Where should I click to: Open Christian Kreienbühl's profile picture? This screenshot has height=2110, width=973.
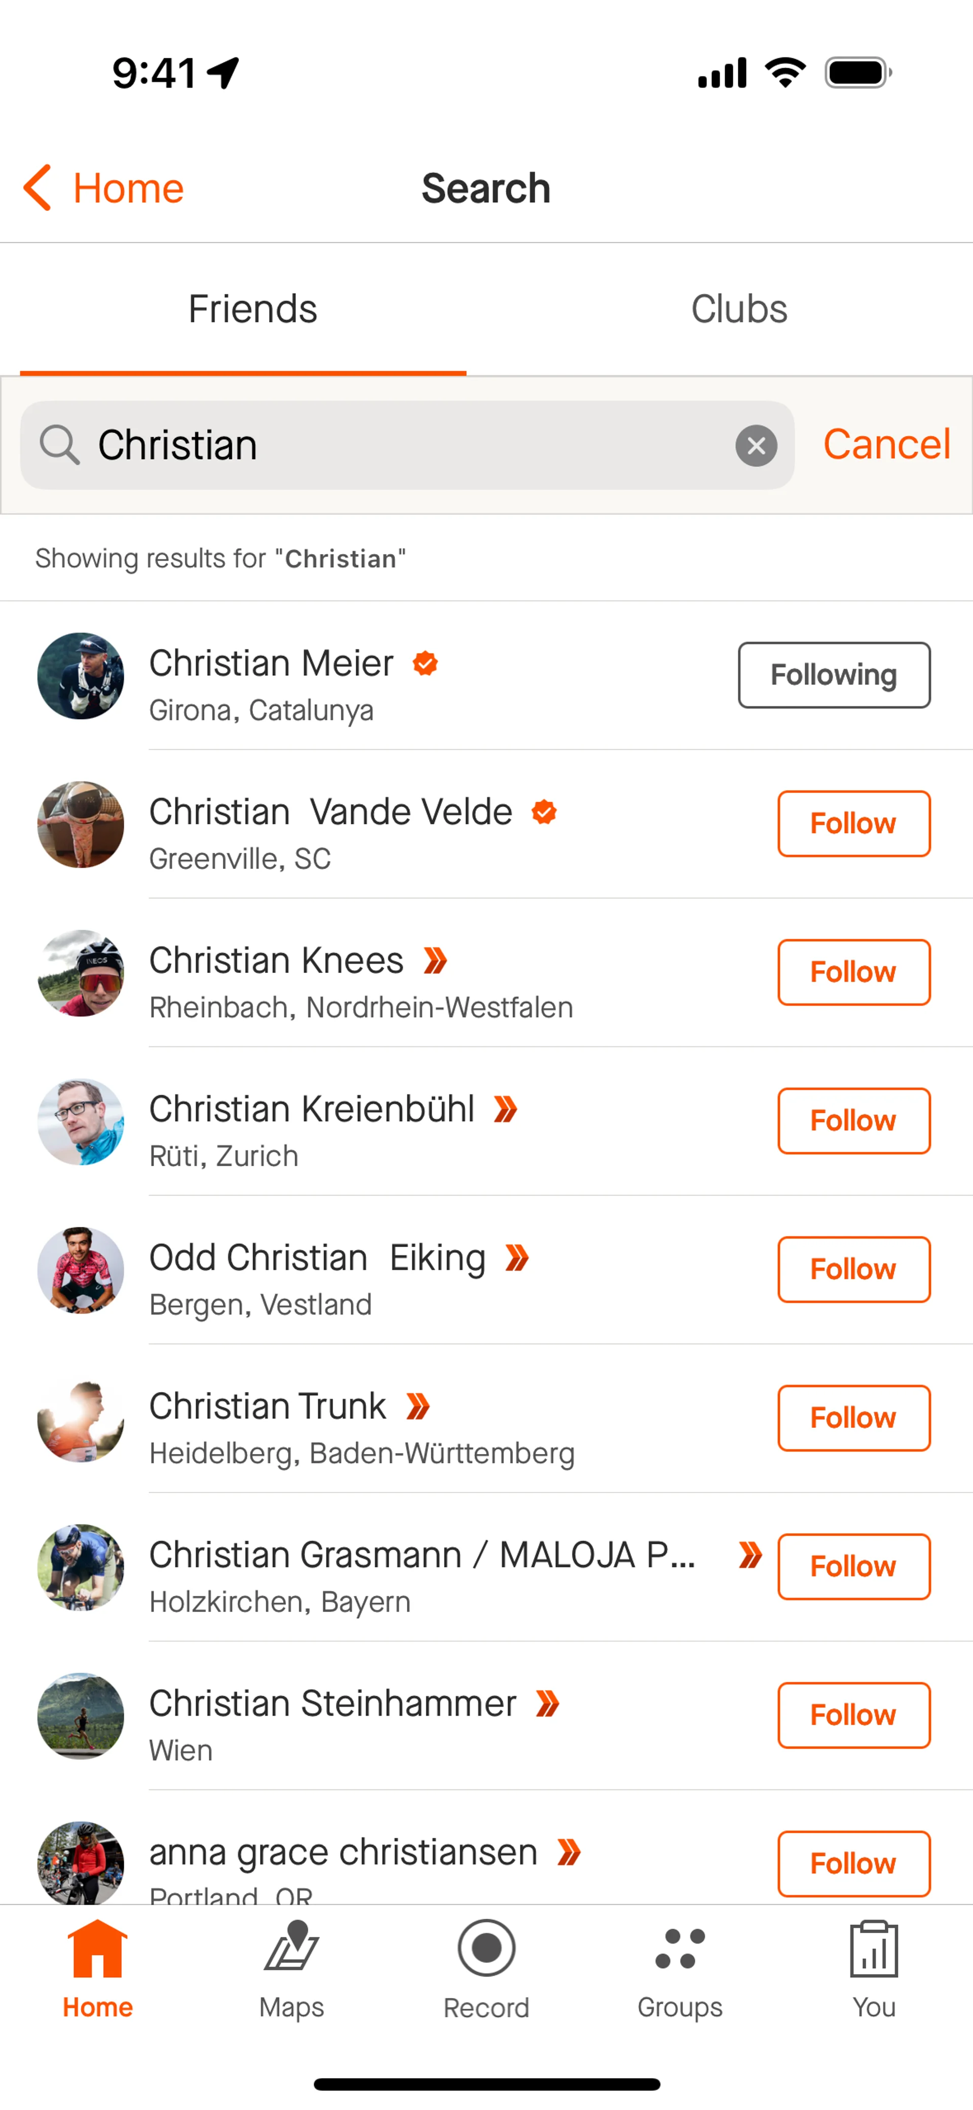tap(81, 1121)
